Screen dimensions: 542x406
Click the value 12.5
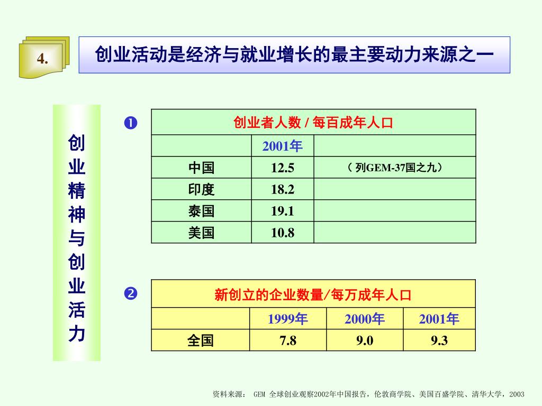[283, 168]
